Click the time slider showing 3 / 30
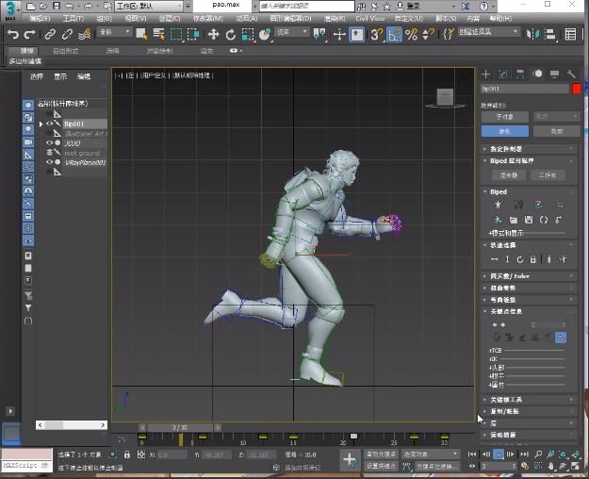This screenshot has height=479, width=589. 180,427
